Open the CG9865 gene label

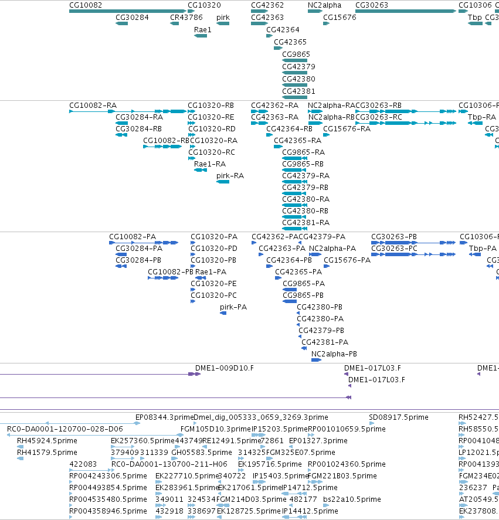click(x=296, y=55)
